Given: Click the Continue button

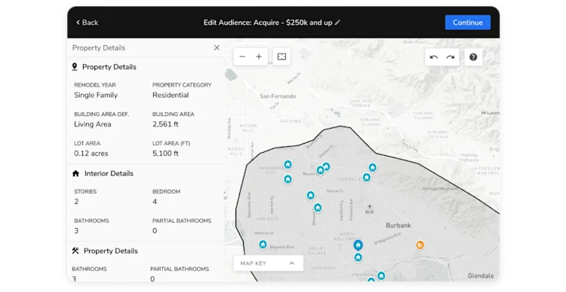Looking at the screenshot, I should click(467, 23).
